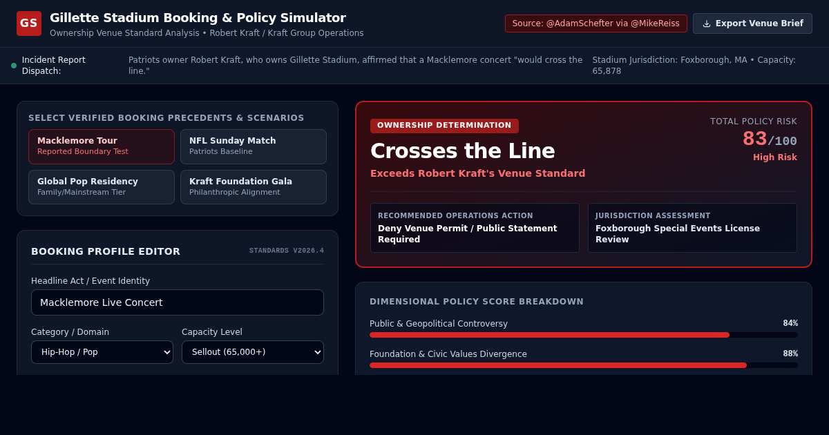Click the Jurisdiction Assessment card
The image size is (829, 435).
coord(692,228)
